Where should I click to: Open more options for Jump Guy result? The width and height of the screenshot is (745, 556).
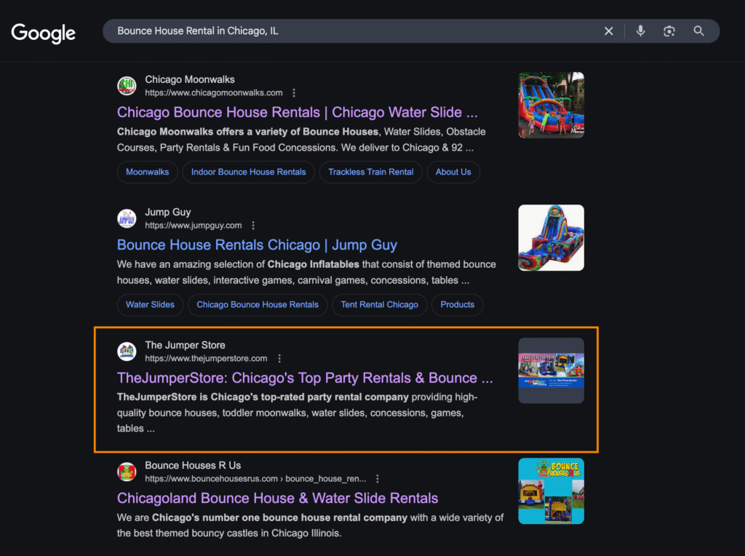point(253,226)
